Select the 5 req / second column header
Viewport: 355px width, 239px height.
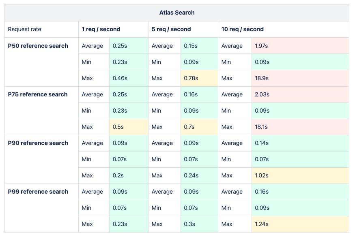pyautogui.click(x=171, y=29)
